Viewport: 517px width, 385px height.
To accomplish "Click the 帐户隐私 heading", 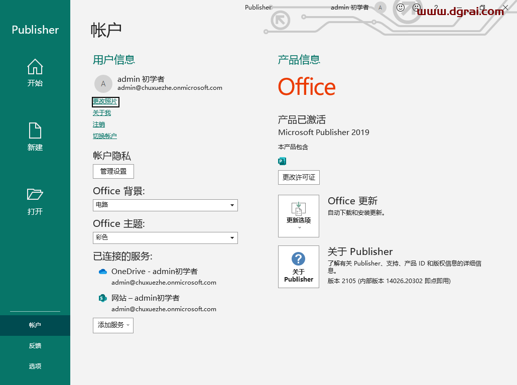I will [x=112, y=156].
